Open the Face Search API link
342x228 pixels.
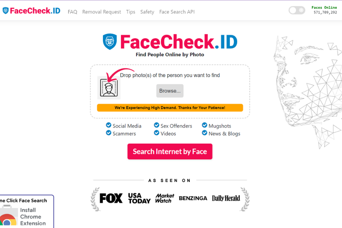pyautogui.click(x=177, y=12)
